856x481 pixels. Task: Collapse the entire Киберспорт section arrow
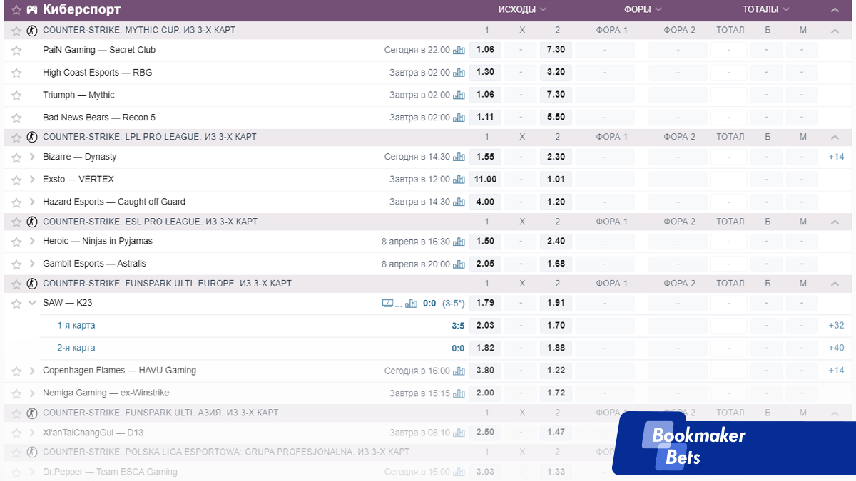coord(835,10)
